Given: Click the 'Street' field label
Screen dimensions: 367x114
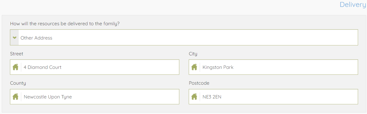Looking at the screenshot, I should click(17, 54).
